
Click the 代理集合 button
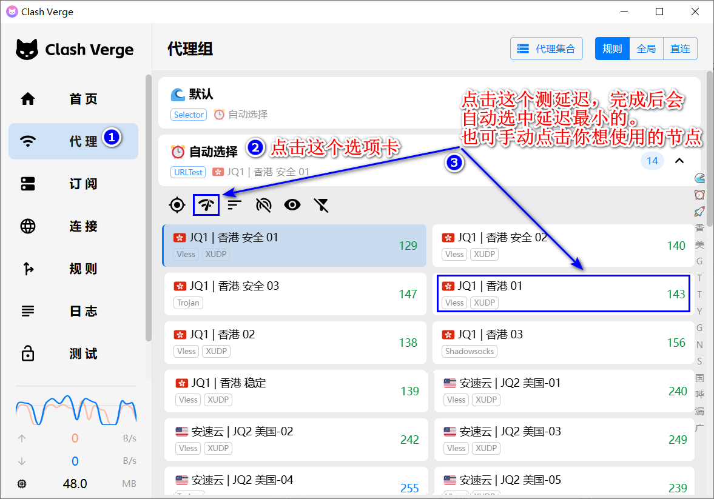pos(547,49)
